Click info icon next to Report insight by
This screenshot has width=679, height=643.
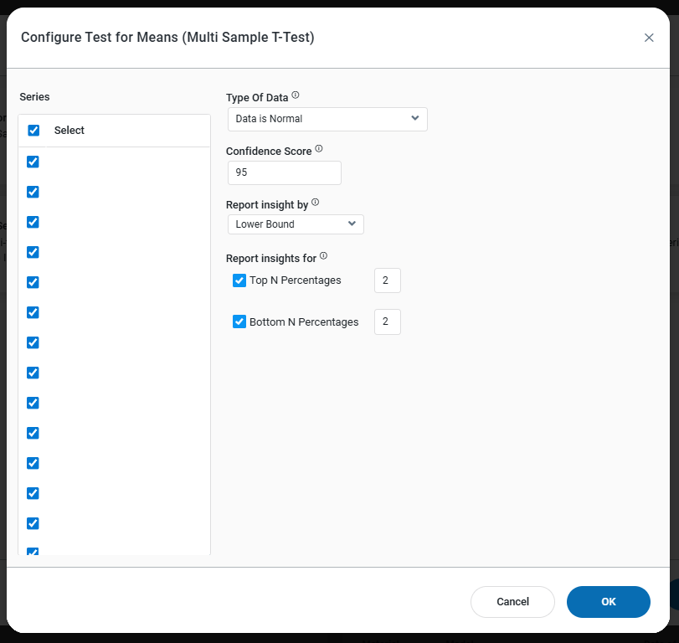coord(316,203)
